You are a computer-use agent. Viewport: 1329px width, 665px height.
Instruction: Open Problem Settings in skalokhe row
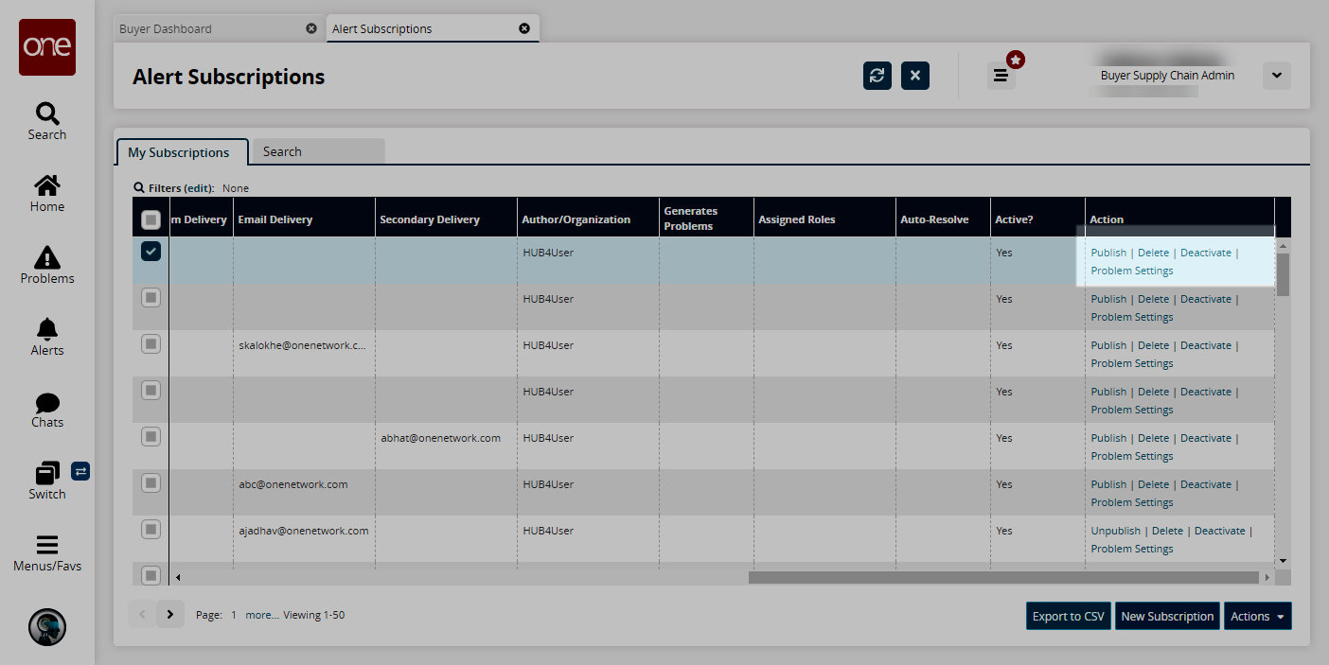[1132, 363]
